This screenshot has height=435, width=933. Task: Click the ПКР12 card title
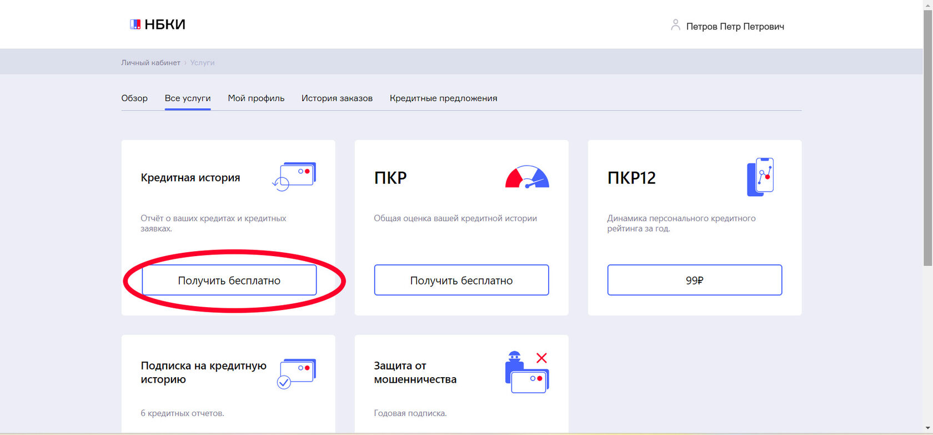point(631,178)
